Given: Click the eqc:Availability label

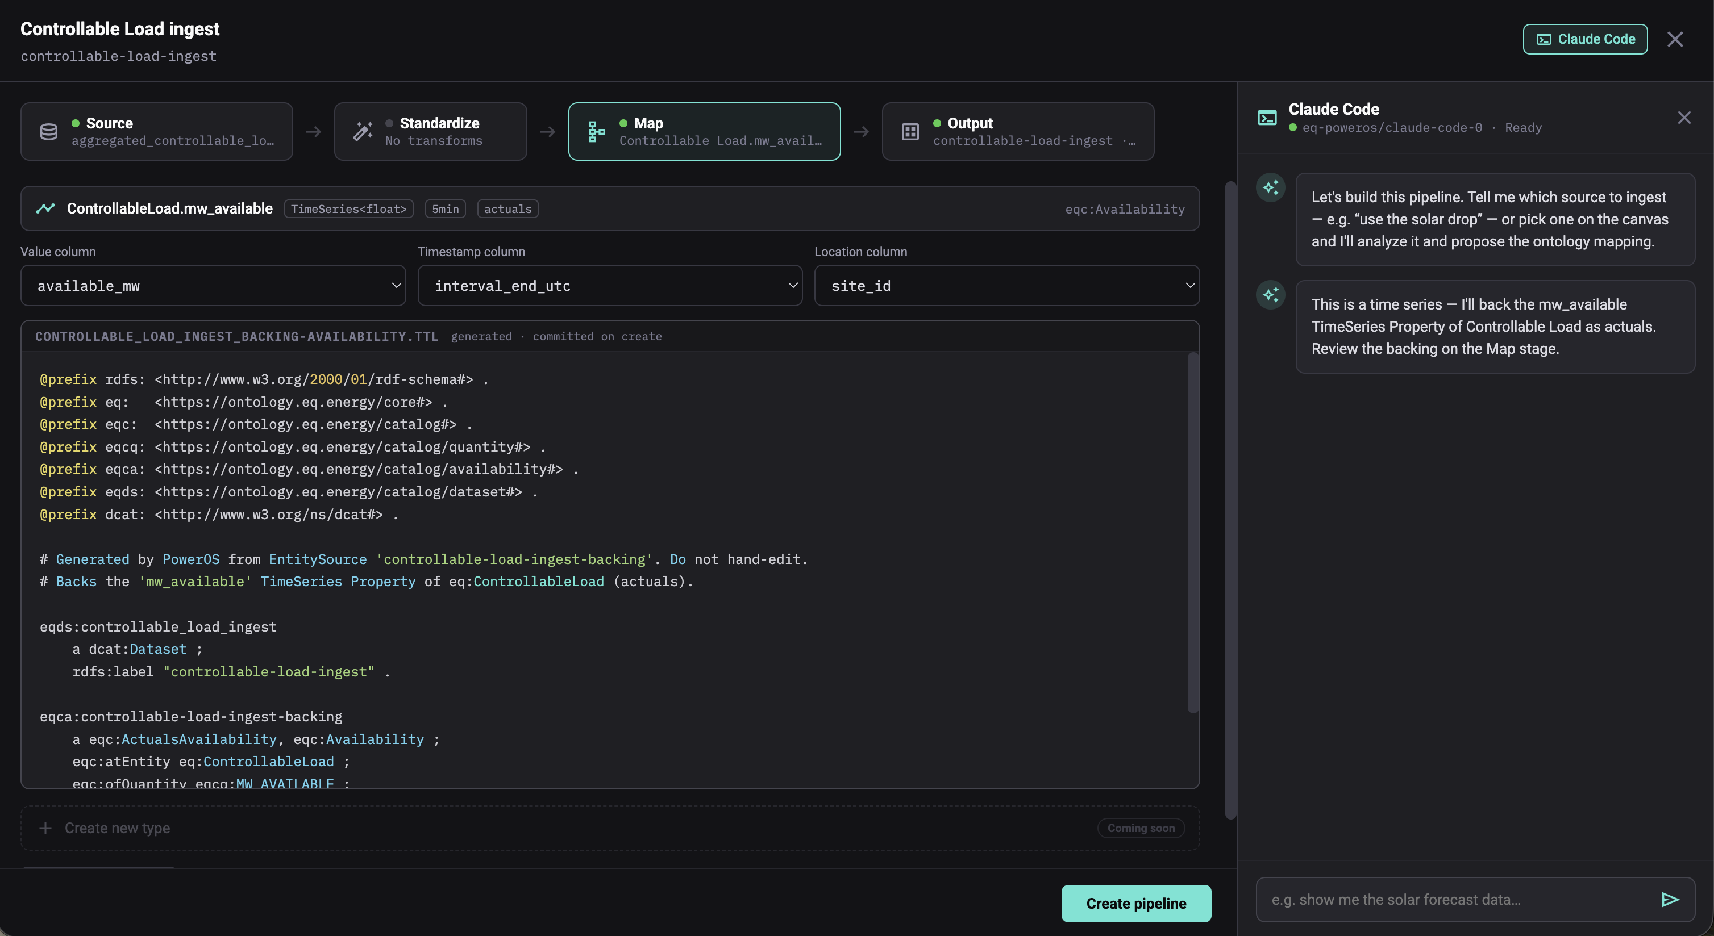Looking at the screenshot, I should [1125, 209].
